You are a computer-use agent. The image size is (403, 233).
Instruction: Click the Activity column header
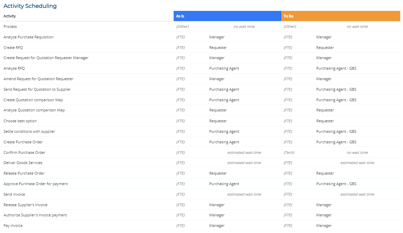coord(10,16)
